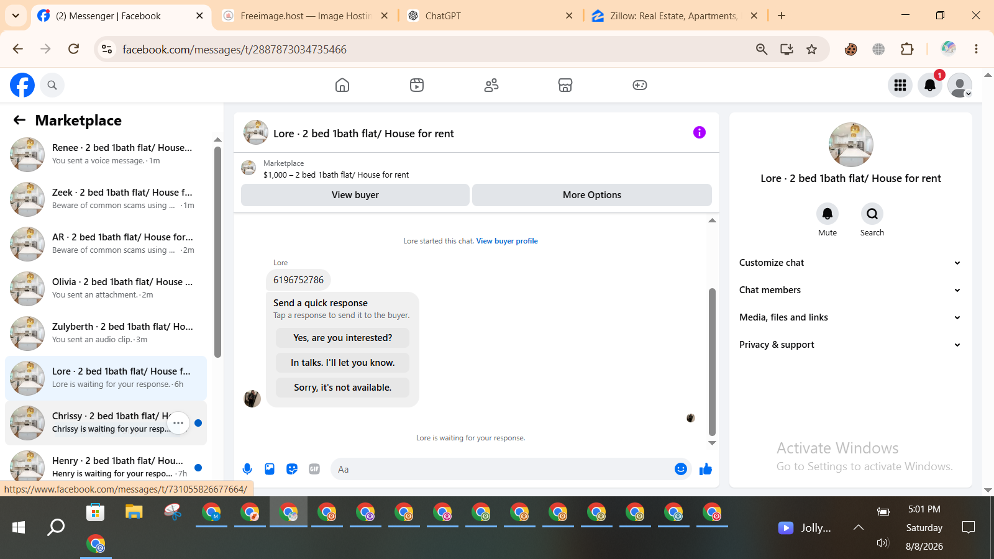Click the chat list scrollbar

point(217,252)
